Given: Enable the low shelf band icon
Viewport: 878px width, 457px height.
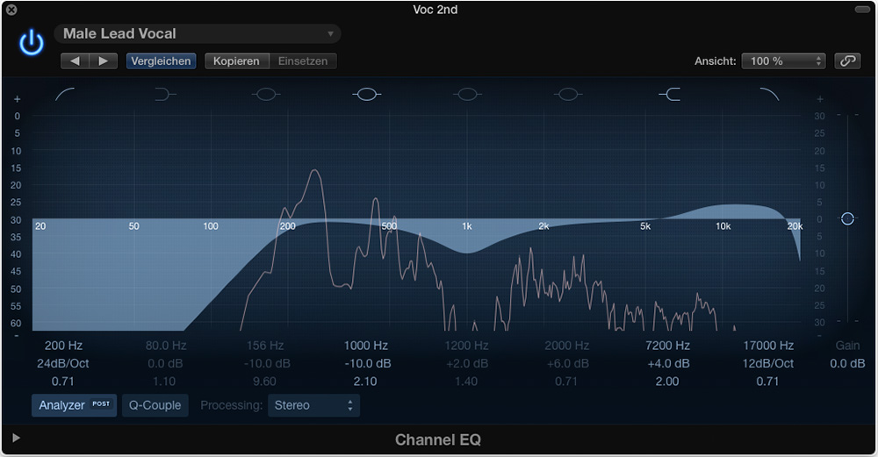Looking at the screenshot, I should pos(165,95).
